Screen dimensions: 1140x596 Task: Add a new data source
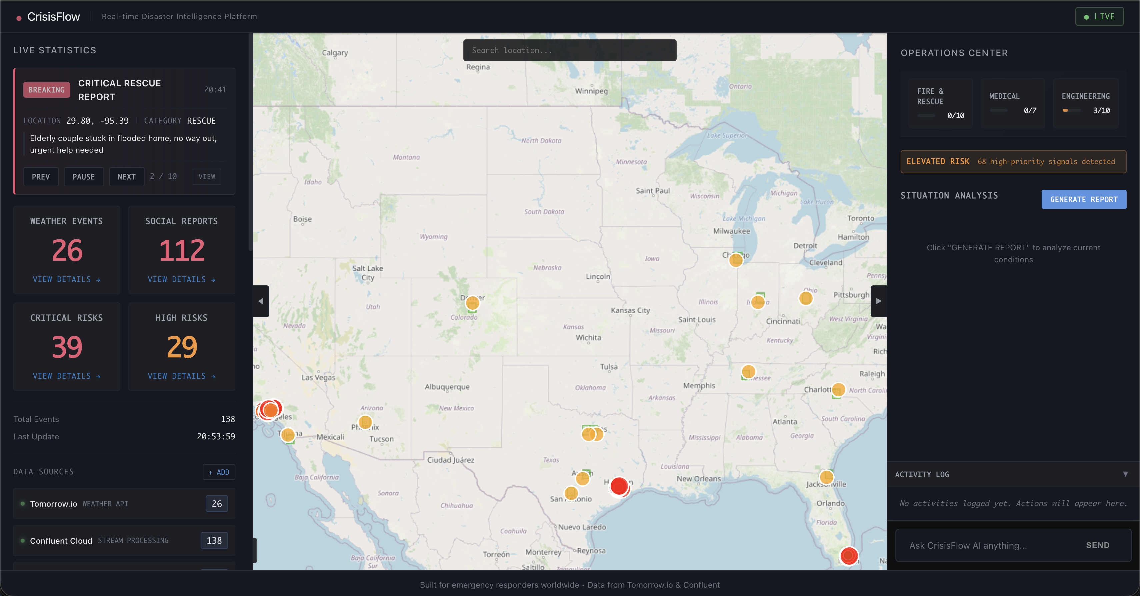click(219, 472)
